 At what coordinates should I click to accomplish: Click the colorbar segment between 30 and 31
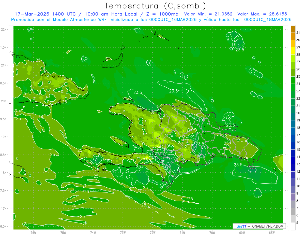(x=293, y=36)
